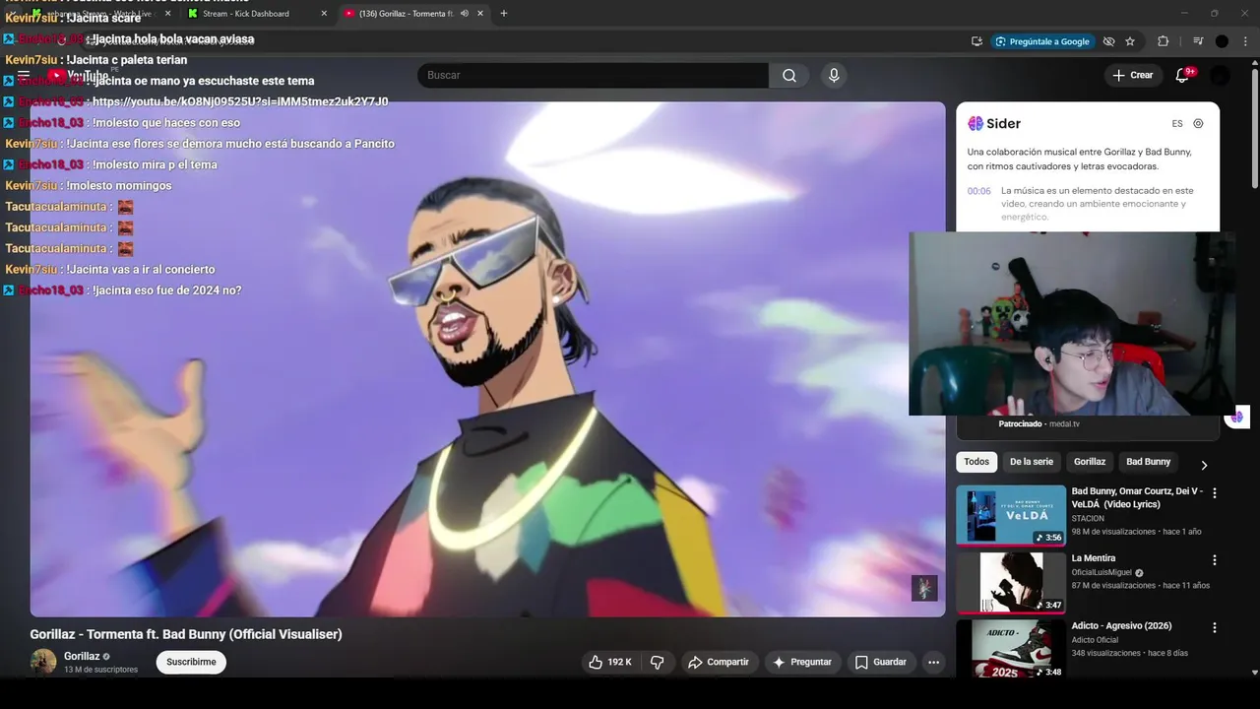Viewport: 1260px width, 709px height.
Task: Start voice search with microphone icon
Action: tap(834, 76)
